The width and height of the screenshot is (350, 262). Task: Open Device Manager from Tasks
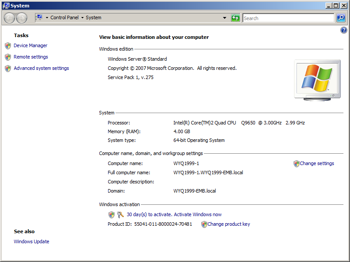click(x=30, y=45)
